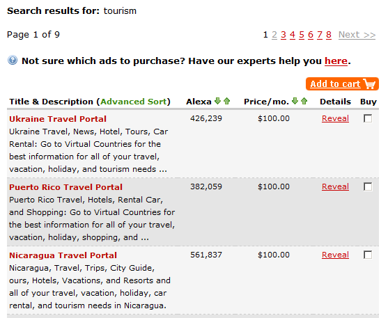Check the Buy box for Puerto Rico Travel Portal

pyautogui.click(x=368, y=186)
